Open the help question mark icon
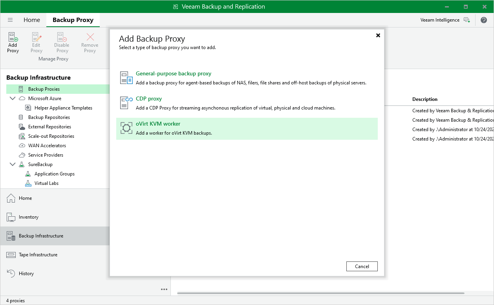The image size is (494, 305). (484, 20)
